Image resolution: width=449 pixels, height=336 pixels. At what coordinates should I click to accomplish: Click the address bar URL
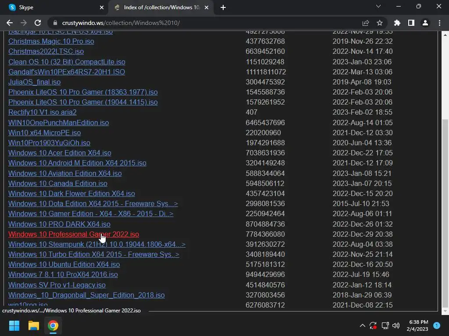click(121, 23)
